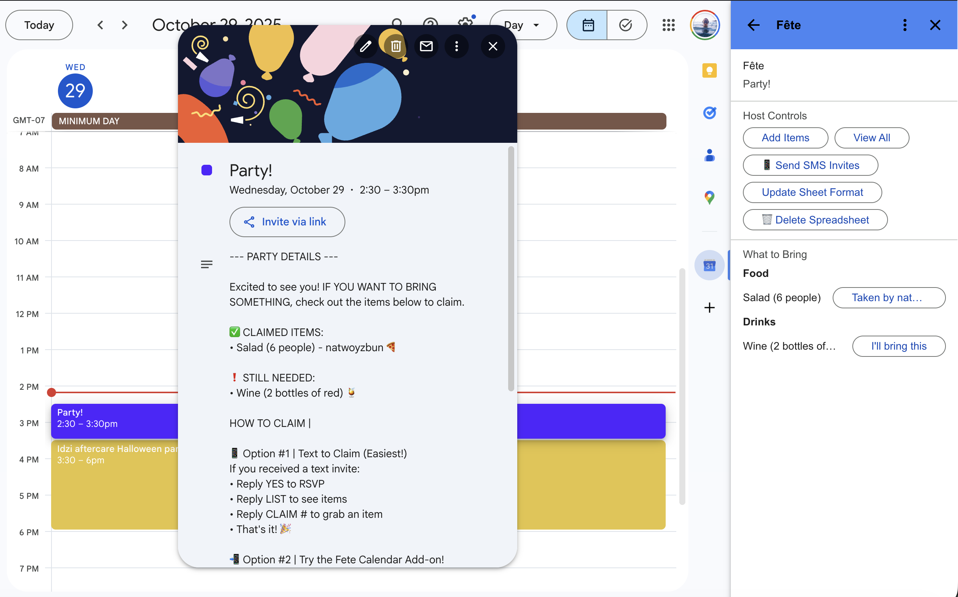Open Contacts side panel icon
The height and width of the screenshot is (597, 958).
point(709,155)
